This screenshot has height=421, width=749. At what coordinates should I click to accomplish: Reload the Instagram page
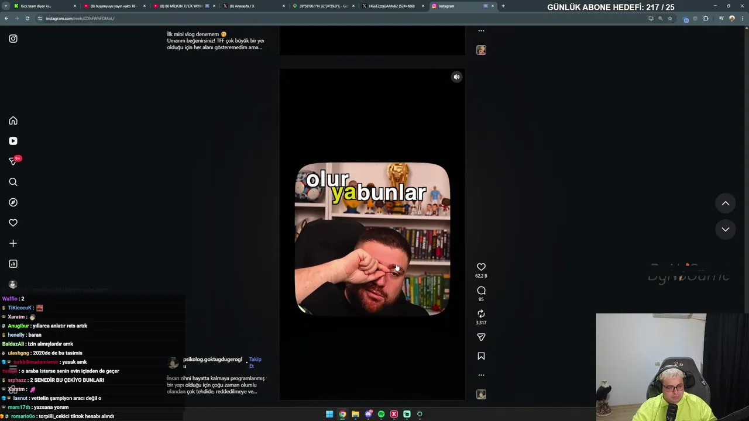(27, 18)
